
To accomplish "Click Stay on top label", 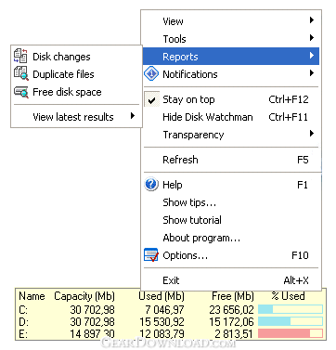I will 188,99.
